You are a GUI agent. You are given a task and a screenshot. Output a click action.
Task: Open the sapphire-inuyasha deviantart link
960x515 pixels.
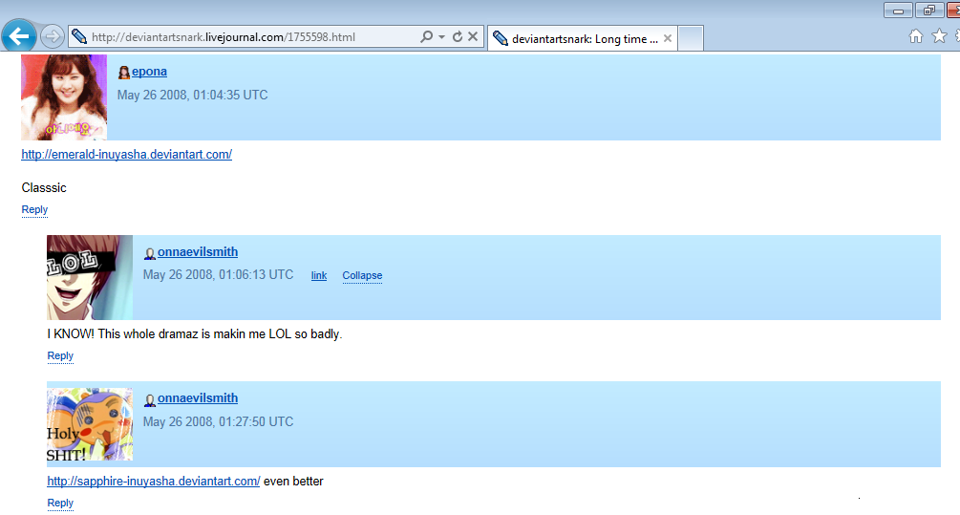tap(154, 482)
